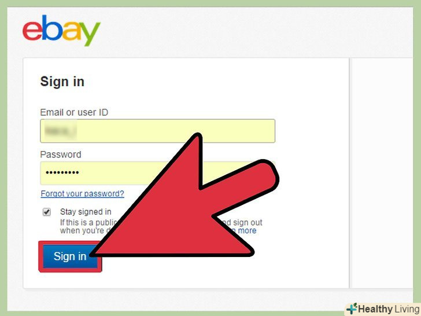Click the green plus Healthy Living icon
The height and width of the screenshot is (316, 421).
click(352, 308)
